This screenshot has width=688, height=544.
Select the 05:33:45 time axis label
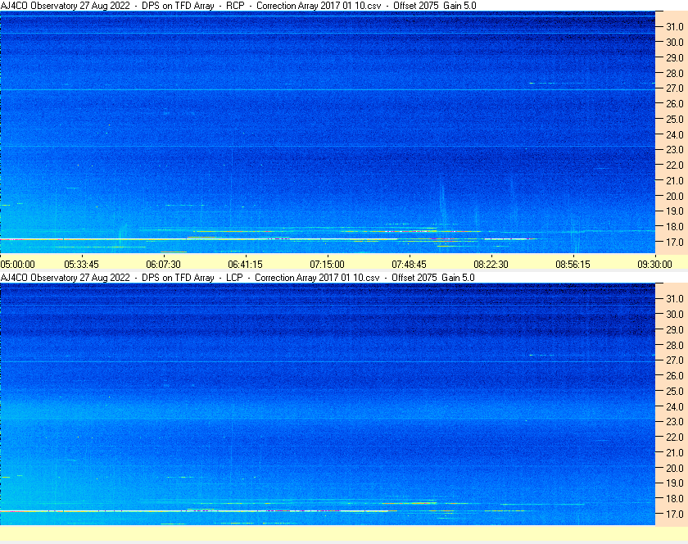(82, 265)
